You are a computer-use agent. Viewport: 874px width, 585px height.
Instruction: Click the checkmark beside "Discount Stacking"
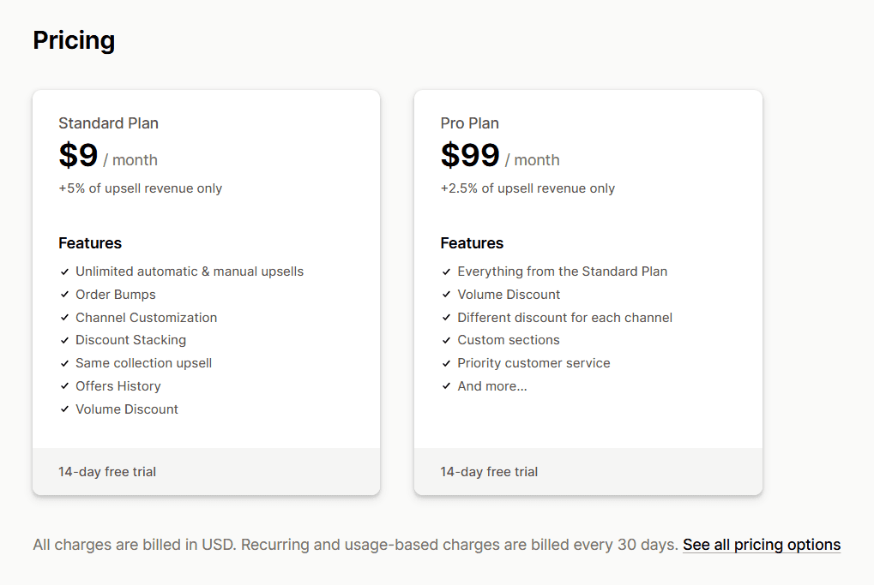(65, 340)
